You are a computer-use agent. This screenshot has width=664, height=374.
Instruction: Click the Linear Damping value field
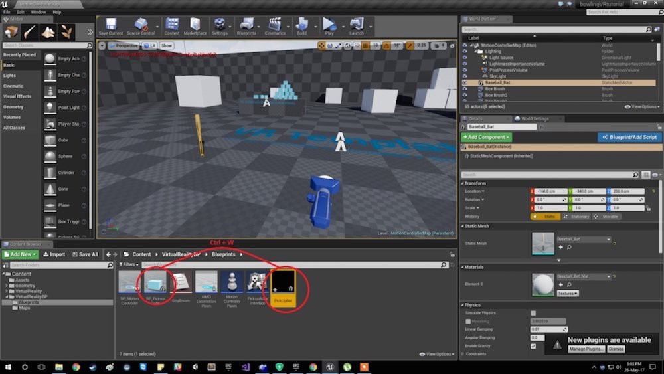(x=549, y=329)
